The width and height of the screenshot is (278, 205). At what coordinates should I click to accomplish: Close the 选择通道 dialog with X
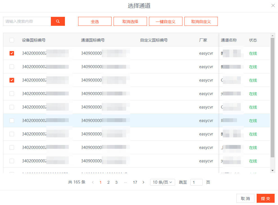click(273, 6)
